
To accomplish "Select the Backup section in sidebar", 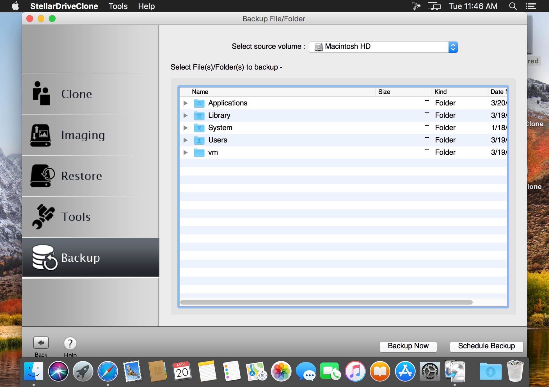I will [90, 257].
